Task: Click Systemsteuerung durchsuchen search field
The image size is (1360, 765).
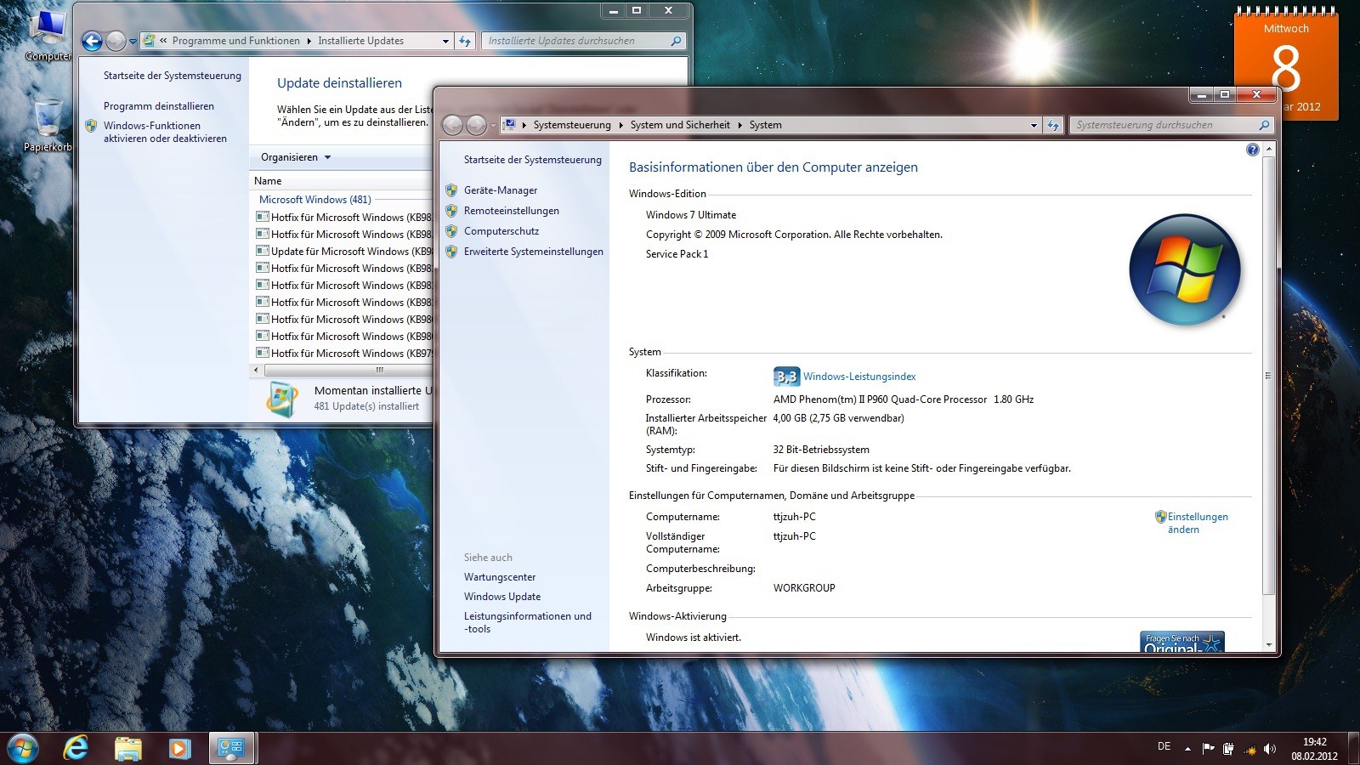Action: pyautogui.click(x=1163, y=125)
